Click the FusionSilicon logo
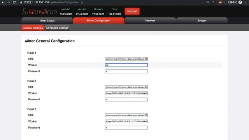The width and height of the screenshot is (249, 140). coord(39,12)
